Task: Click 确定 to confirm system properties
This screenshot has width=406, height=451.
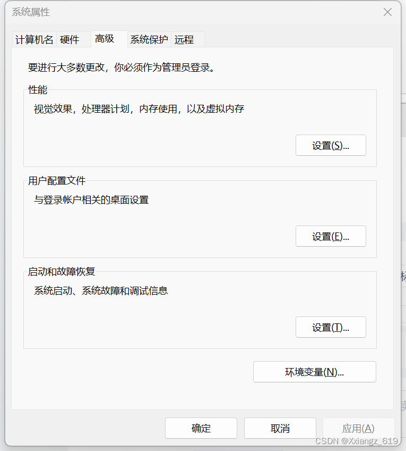Action: tap(201, 428)
